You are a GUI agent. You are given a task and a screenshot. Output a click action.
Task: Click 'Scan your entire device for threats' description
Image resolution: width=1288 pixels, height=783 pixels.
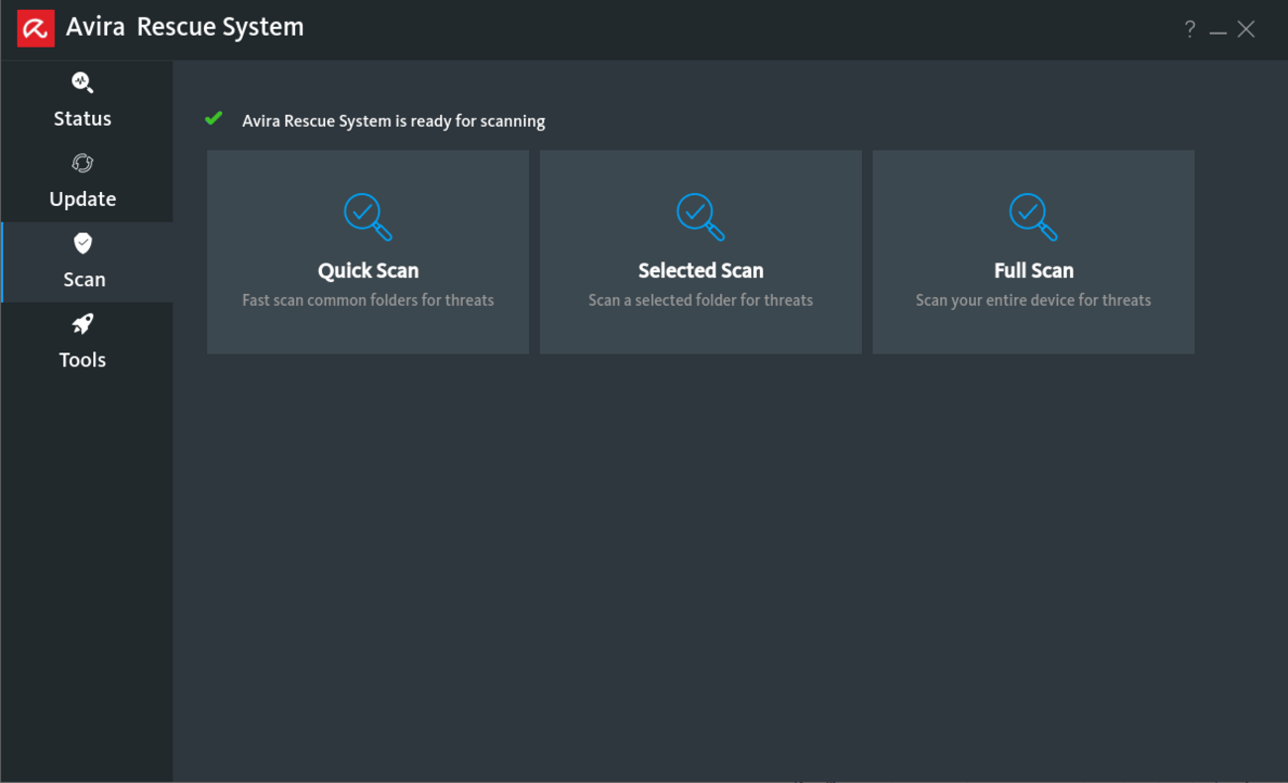tap(1033, 300)
